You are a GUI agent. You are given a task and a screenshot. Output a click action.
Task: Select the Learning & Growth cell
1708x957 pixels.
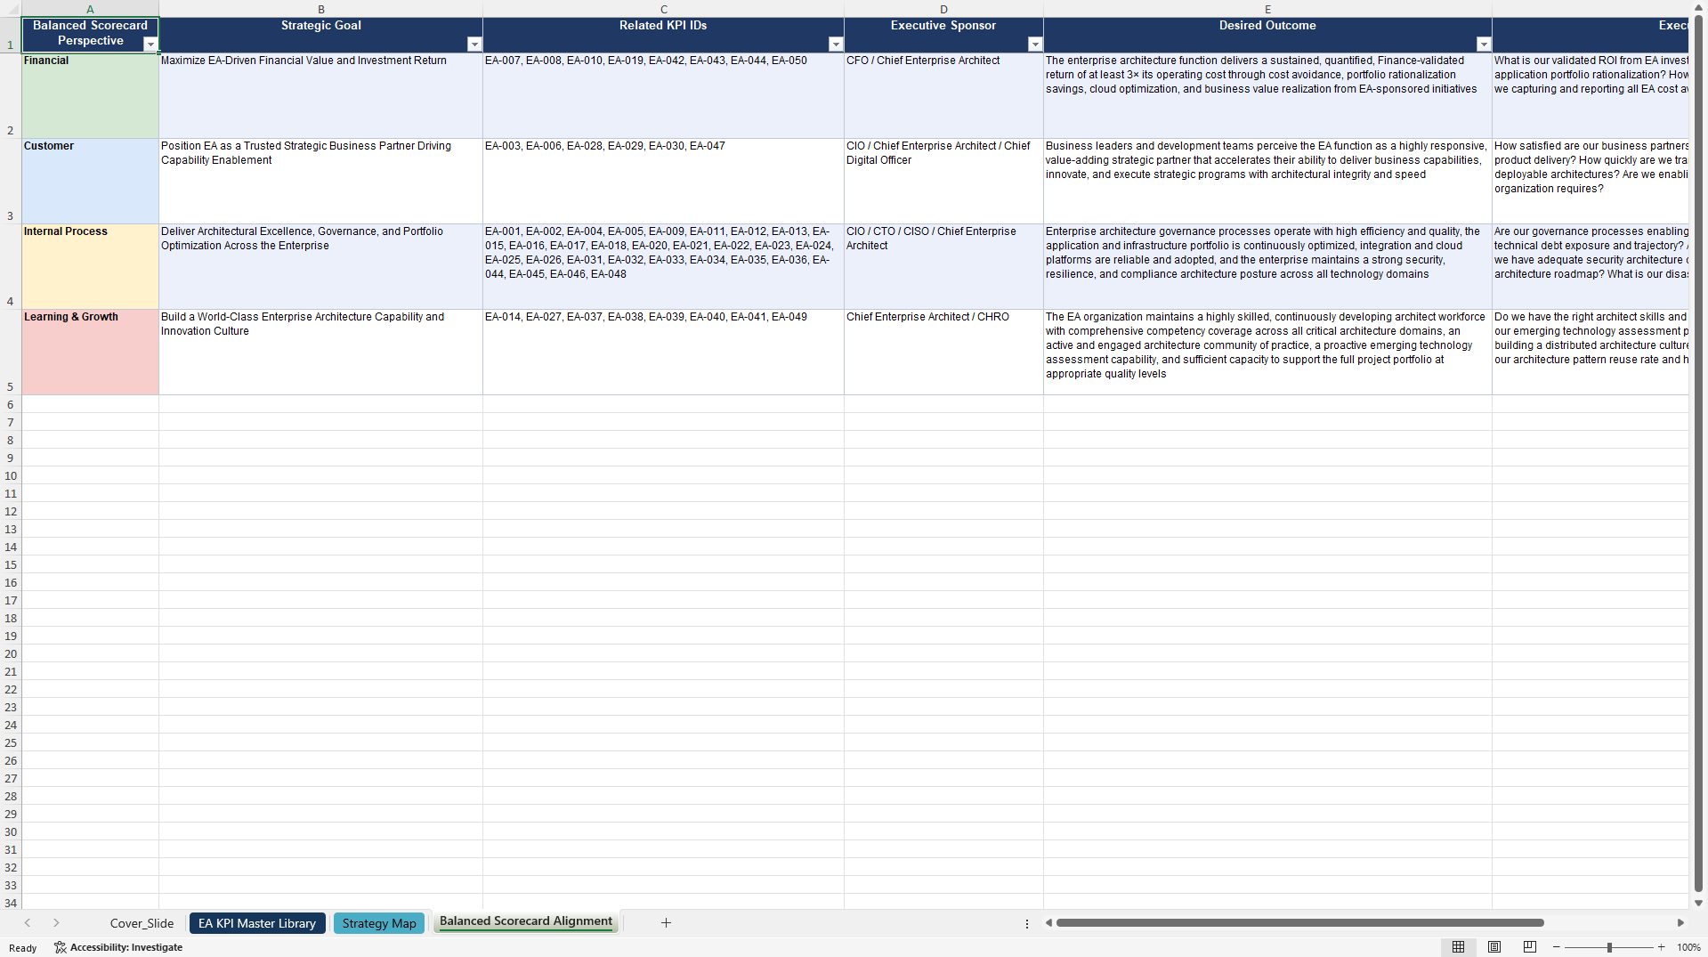90,353
